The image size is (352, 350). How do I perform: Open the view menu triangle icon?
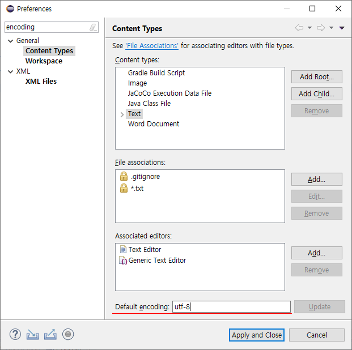coord(341,28)
